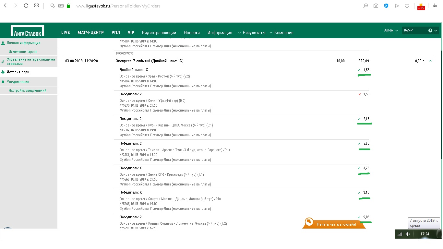Click the person icon beside Личная информация
443x249 pixels.
point(3,43)
